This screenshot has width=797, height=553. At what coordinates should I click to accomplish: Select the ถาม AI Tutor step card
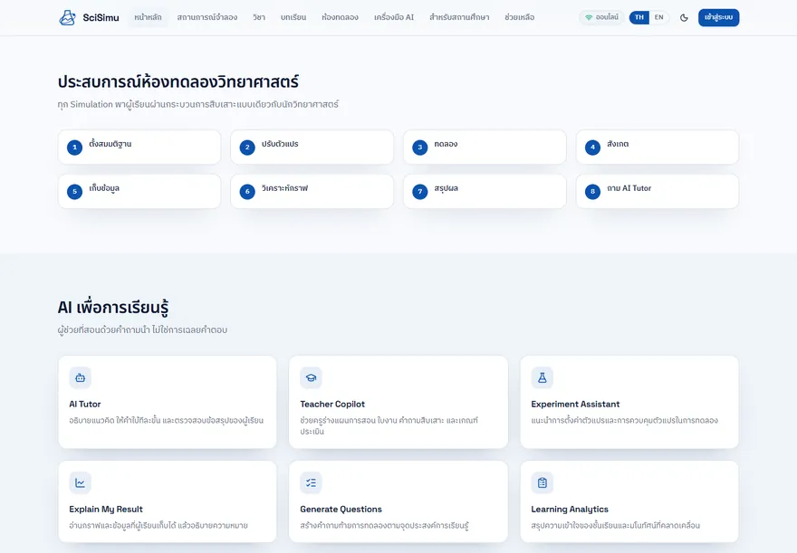point(658,192)
